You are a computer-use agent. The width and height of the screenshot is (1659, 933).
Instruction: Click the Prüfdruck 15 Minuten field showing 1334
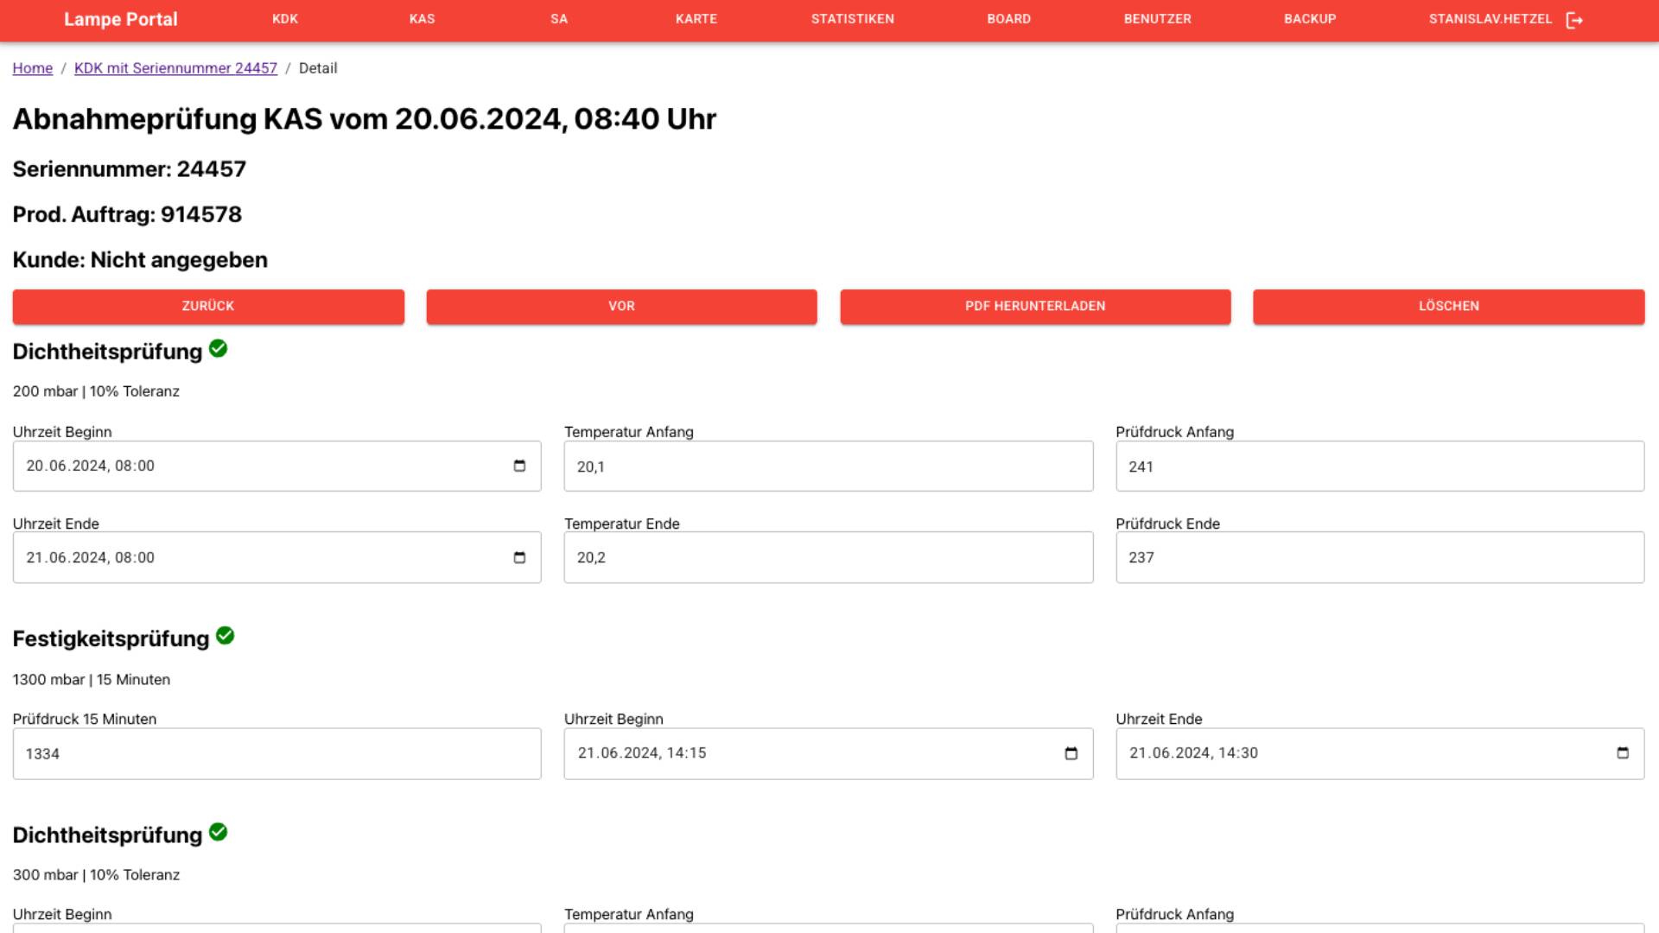[276, 753]
